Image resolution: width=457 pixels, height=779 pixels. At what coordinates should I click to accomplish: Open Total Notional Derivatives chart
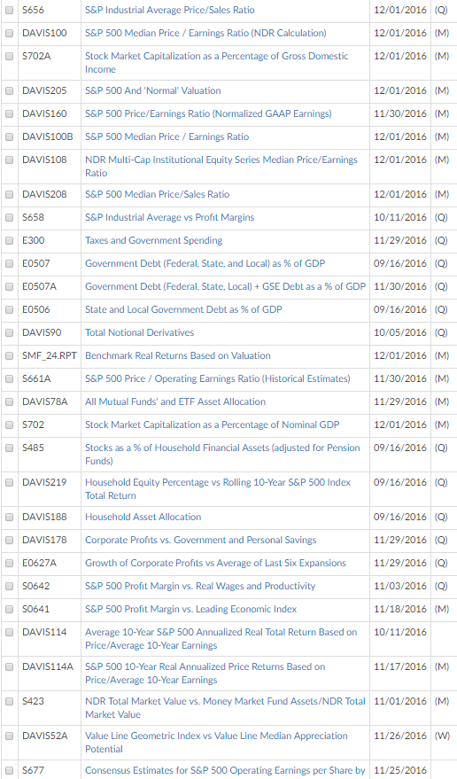[140, 333]
